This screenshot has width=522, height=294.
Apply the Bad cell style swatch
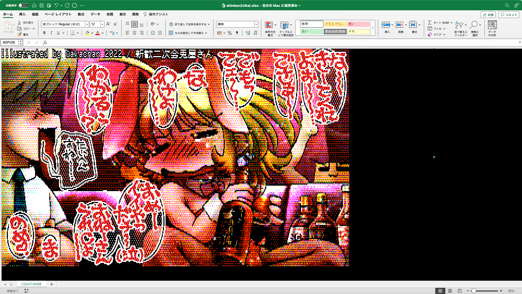359,24
